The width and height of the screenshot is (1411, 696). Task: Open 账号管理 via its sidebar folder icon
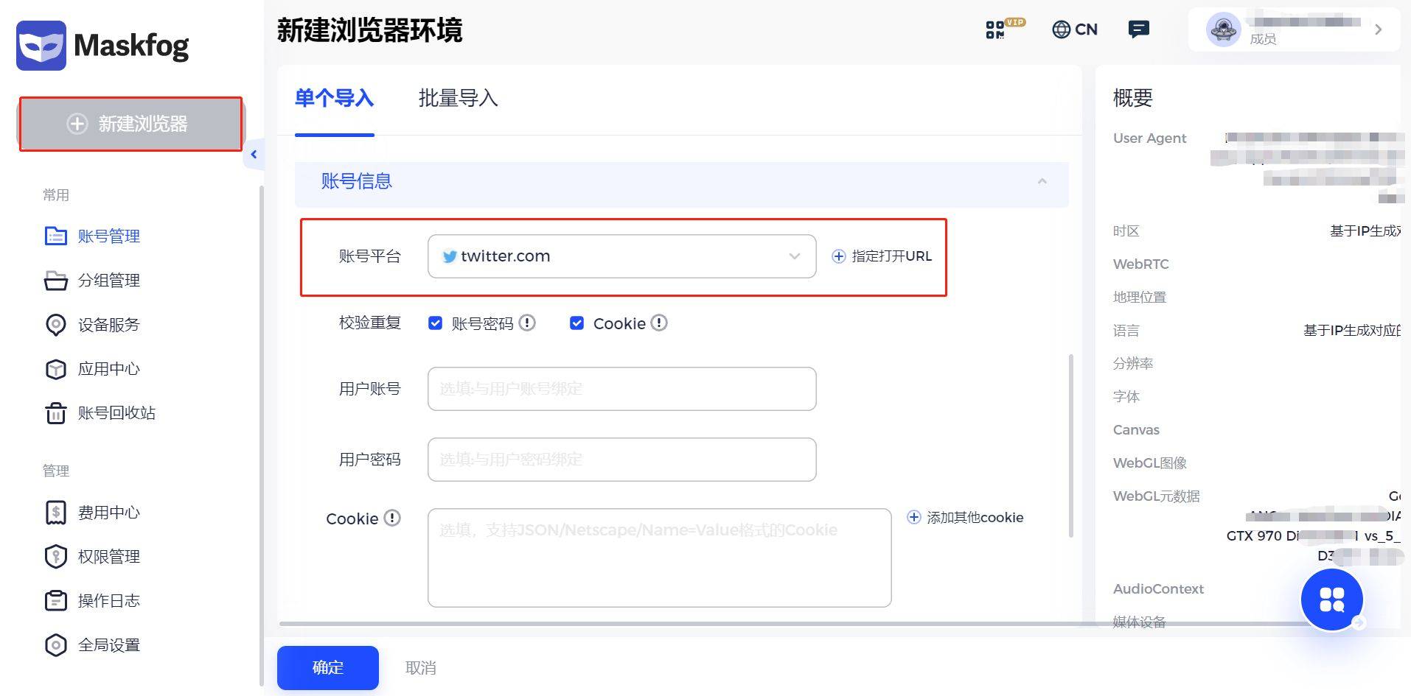[x=57, y=236]
